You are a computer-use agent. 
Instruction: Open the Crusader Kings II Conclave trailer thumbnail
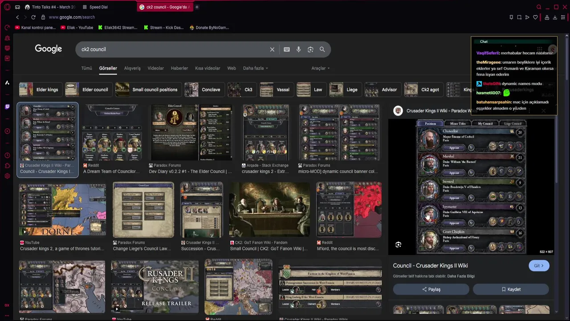tap(154, 287)
